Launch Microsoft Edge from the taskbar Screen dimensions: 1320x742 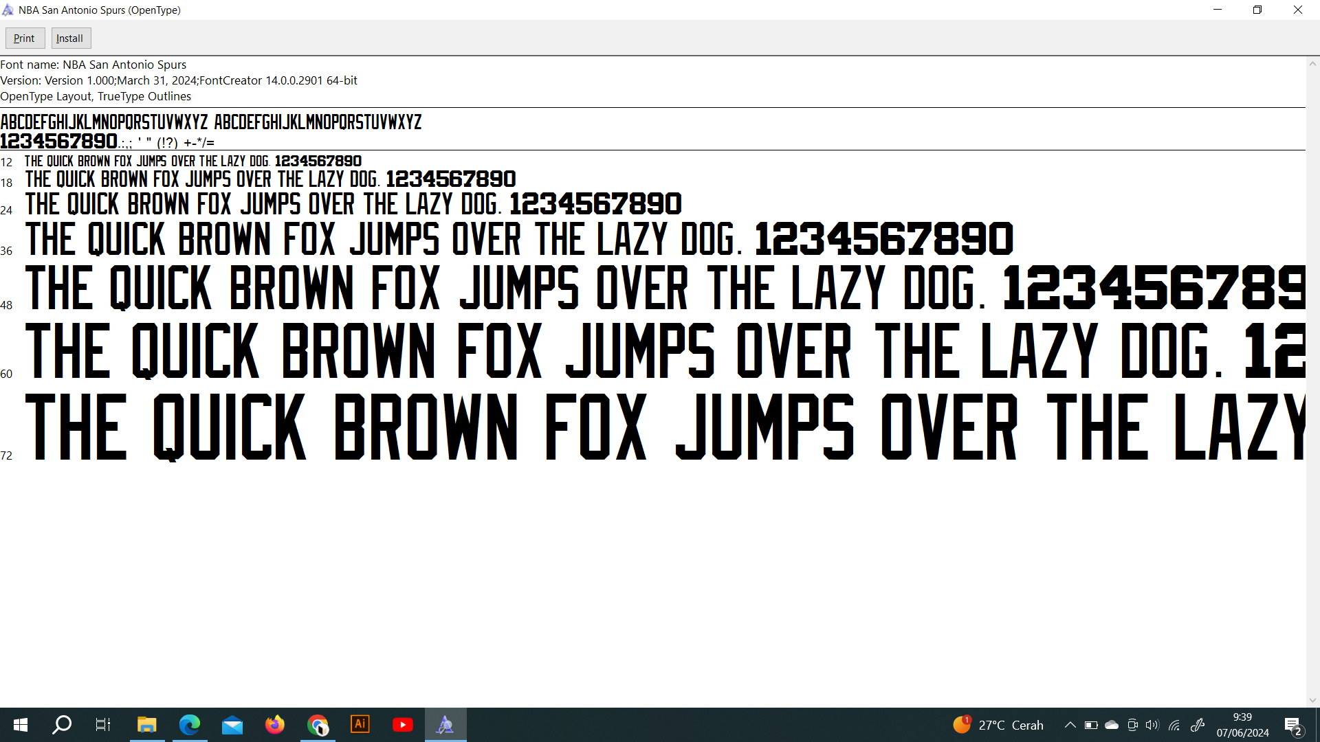(189, 725)
